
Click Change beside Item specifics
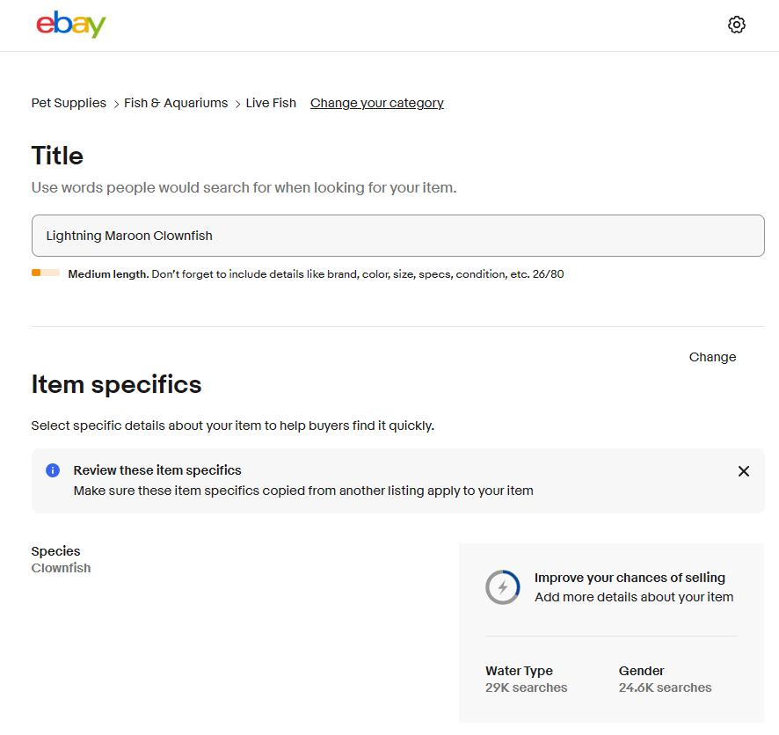[x=712, y=357]
